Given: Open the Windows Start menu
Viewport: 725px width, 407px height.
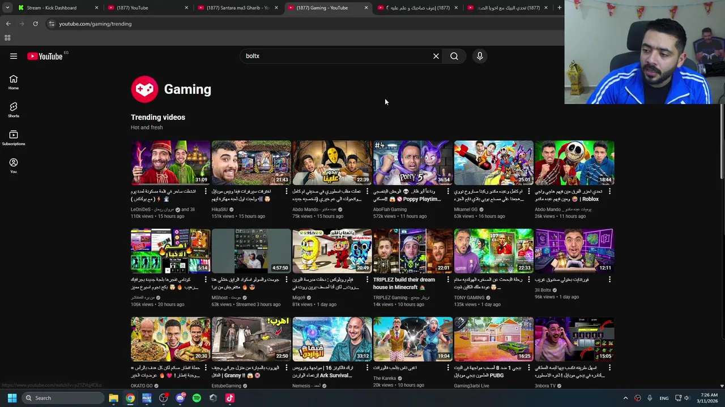Looking at the screenshot, I should [x=12, y=398].
